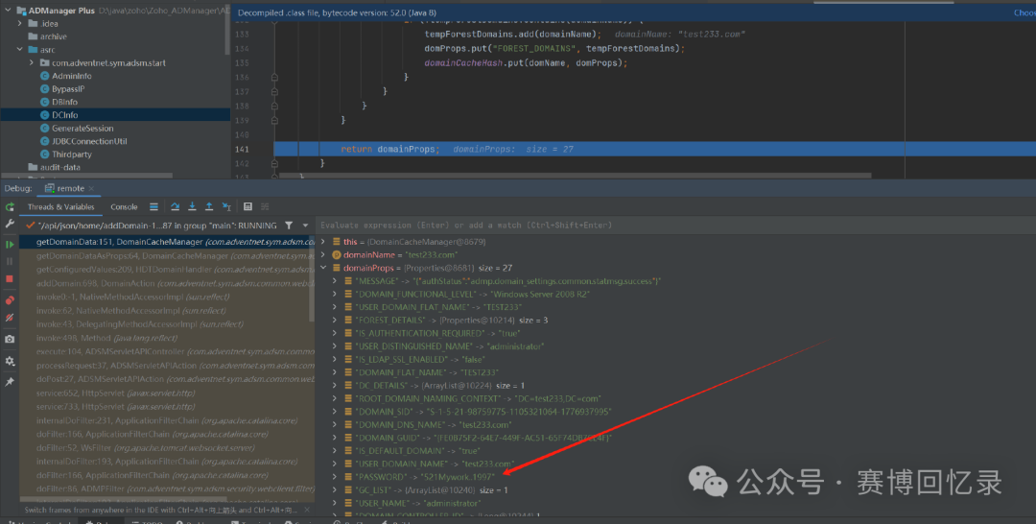
Task: Click the Pause Program icon
Action: click(x=10, y=261)
